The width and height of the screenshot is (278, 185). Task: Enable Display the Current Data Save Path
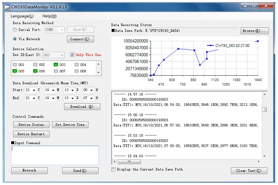click(113, 170)
